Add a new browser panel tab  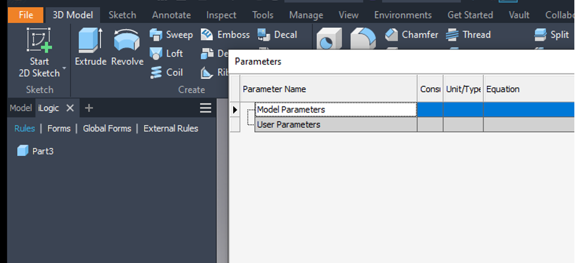tap(89, 108)
